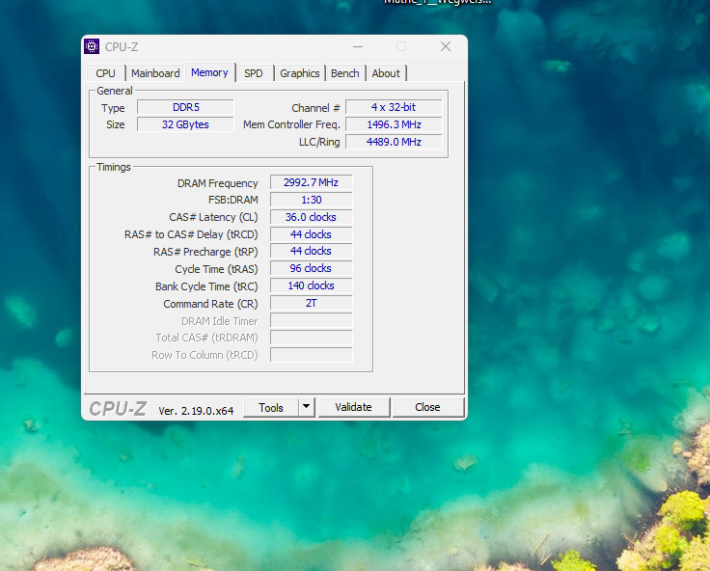The image size is (710, 571).
Task: Select the 36.0 clocks CAS latency value
Action: click(311, 217)
